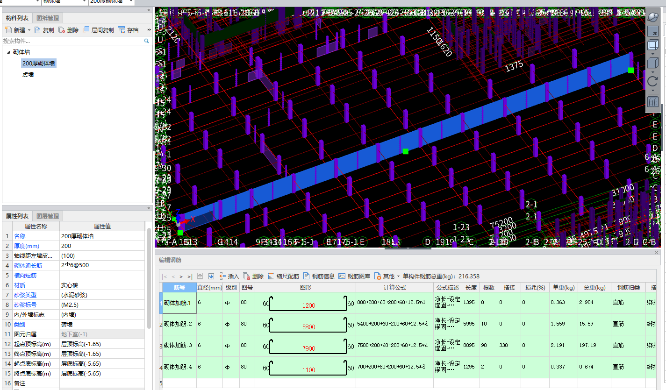Click the 砌体通长筋 value 2Φ6@500
The image size is (666, 390).
tap(102, 265)
